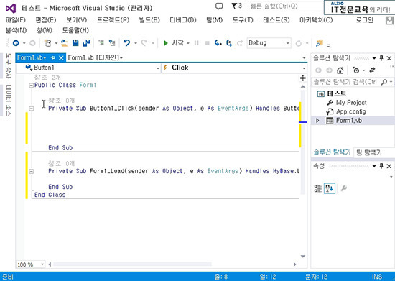Open the document tab list dropdown
This screenshot has height=281, width=395.
[304, 58]
